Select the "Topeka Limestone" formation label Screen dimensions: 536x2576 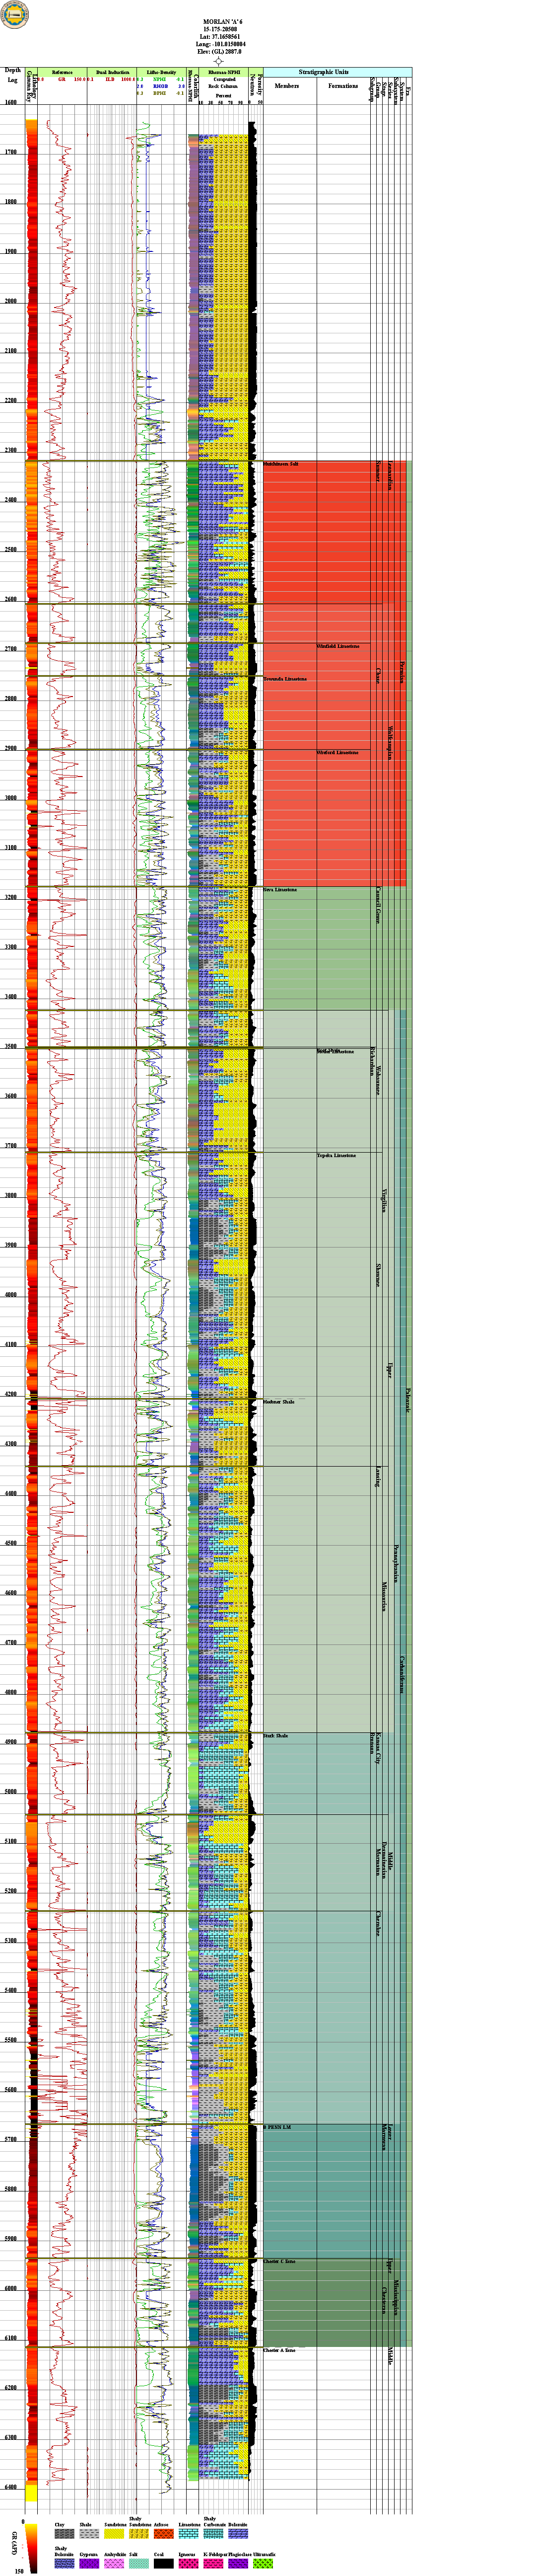point(336,1155)
